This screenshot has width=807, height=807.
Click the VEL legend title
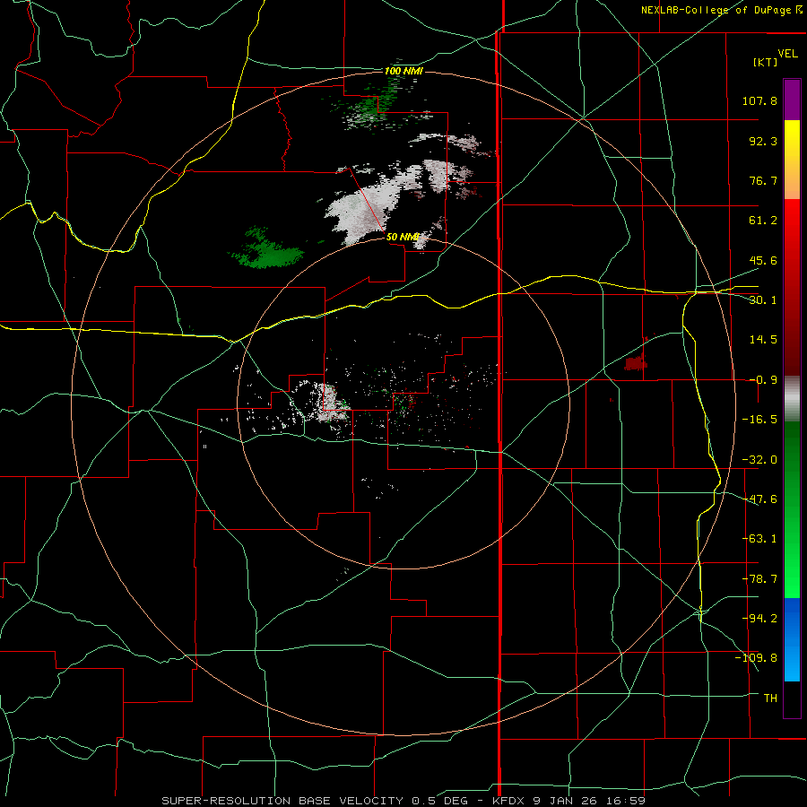click(787, 54)
